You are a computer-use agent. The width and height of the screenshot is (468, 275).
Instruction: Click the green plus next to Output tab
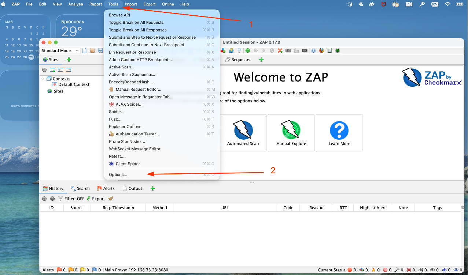click(x=153, y=188)
